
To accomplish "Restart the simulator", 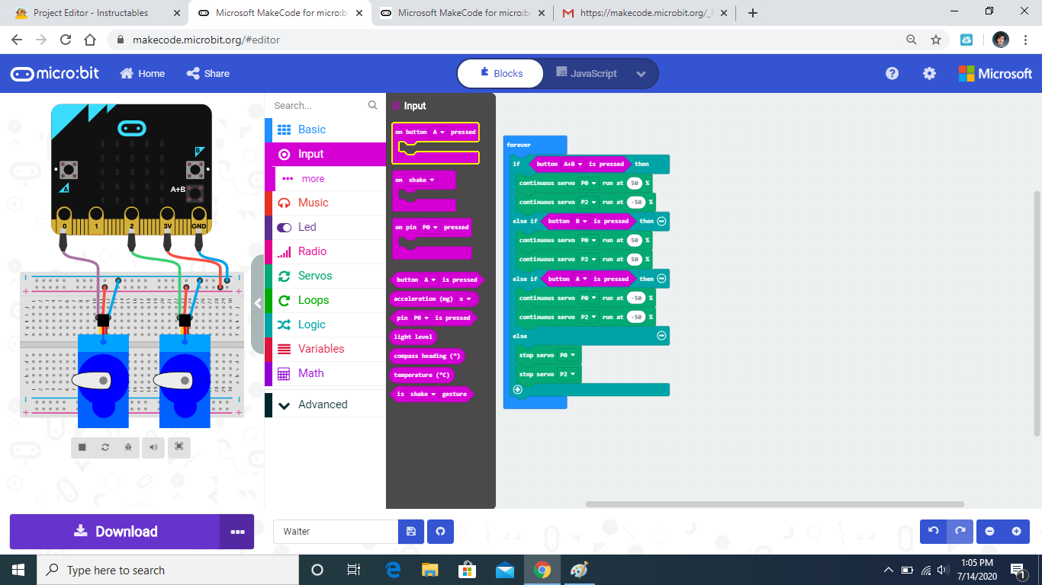I will coord(105,447).
